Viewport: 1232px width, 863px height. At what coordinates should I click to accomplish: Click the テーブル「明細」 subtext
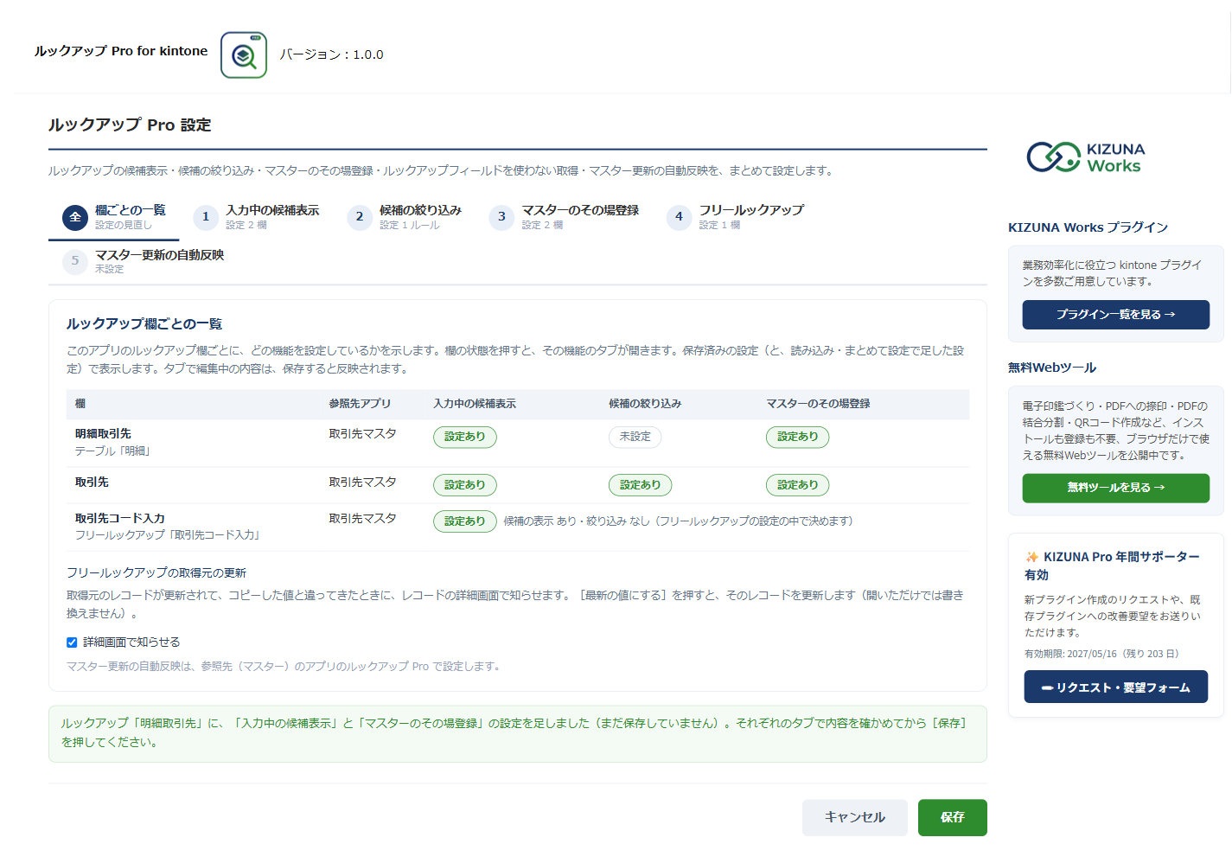pos(114,451)
